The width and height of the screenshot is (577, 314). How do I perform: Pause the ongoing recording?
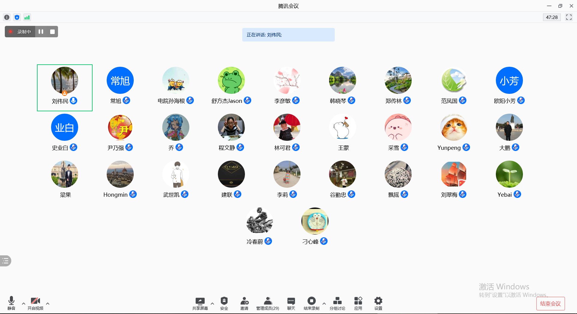[41, 32]
